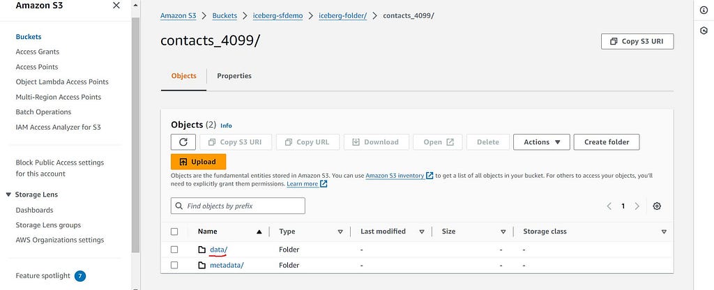Click the folder icon beside metadata/
This screenshot has width=714, height=290.
pos(202,265)
